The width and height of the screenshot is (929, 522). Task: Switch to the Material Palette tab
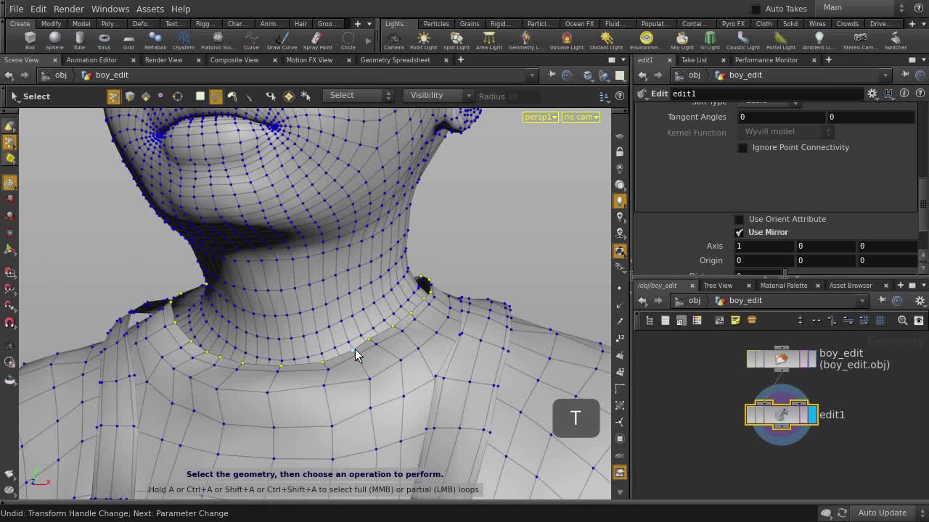[x=784, y=285]
